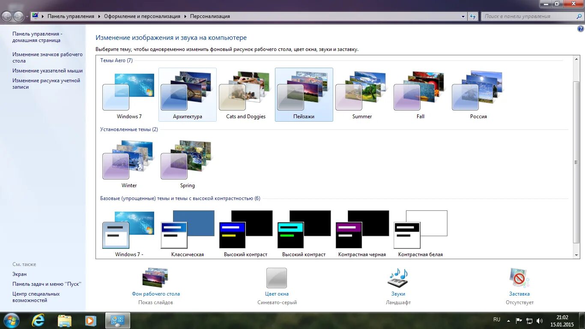Apply the Spring installed theme
Viewport: 585px width, 329px height.
point(188,164)
